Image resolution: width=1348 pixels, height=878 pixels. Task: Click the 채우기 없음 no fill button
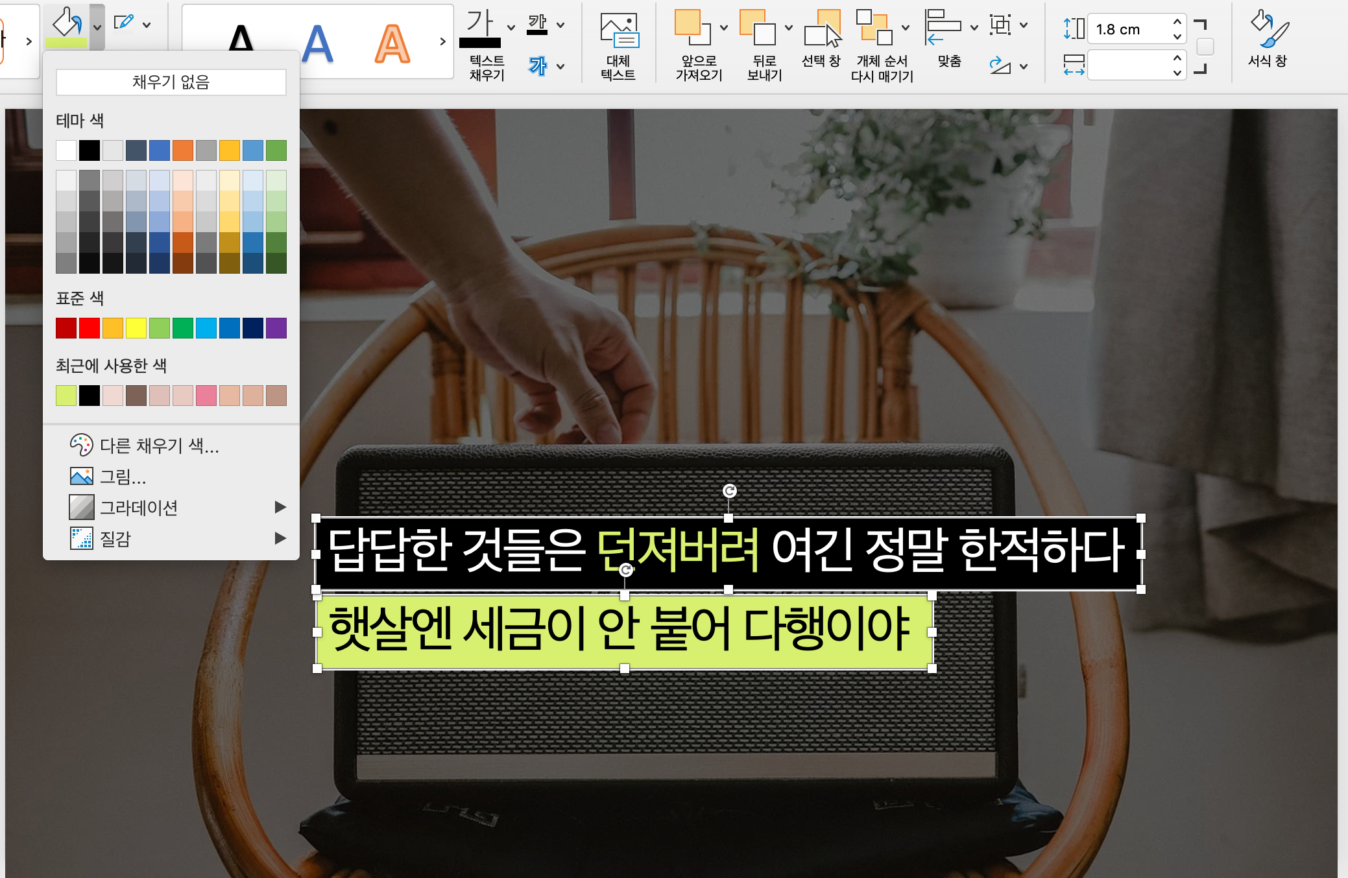171,82
